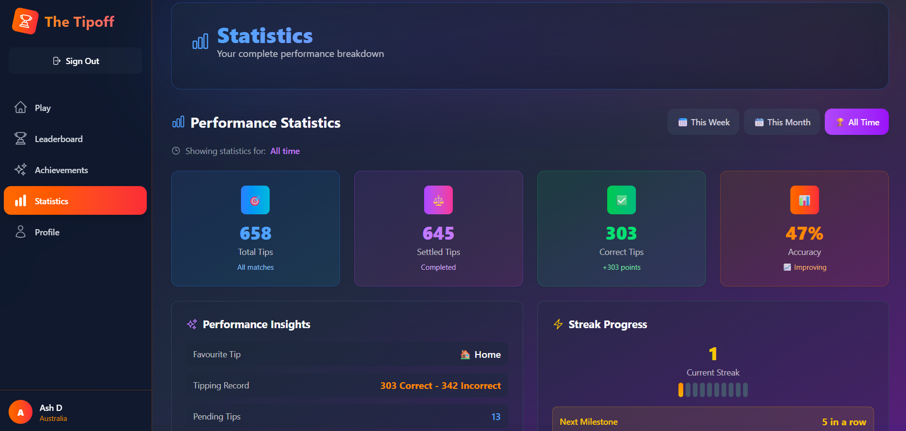Click the sparkle icon beside Performance Insights
Viewport: 906px width, 431px height.
192,324
